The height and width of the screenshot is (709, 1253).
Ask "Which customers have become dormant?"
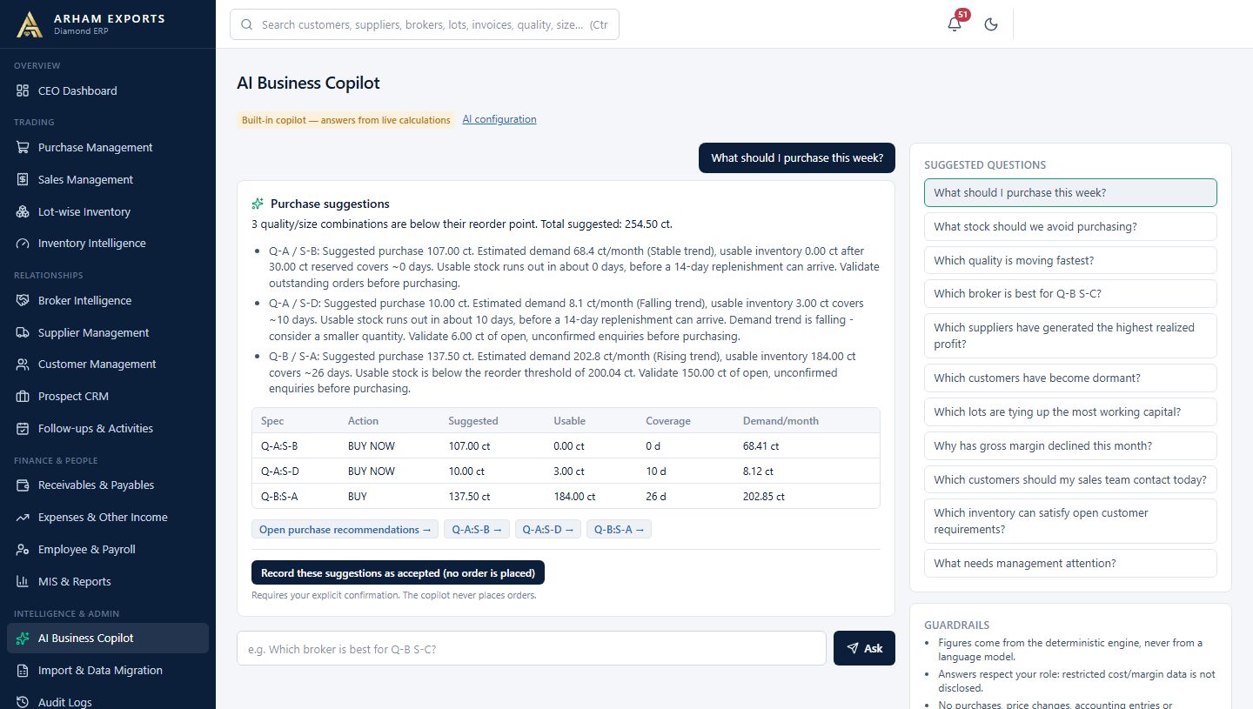tap(1070, 378)
